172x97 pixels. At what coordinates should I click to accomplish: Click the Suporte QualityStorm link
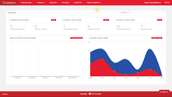(x=153, y=2)
